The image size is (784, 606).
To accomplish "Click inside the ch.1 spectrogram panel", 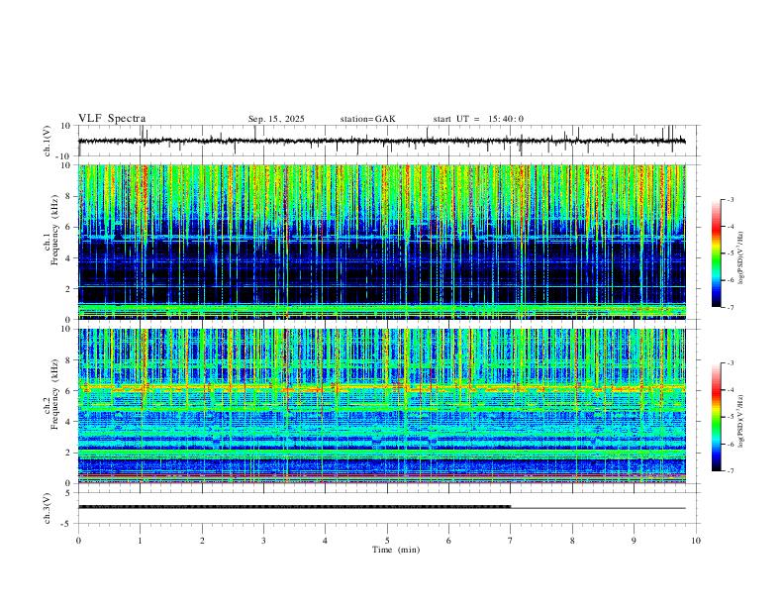I will pyautogui.click(x=381, y=242).
